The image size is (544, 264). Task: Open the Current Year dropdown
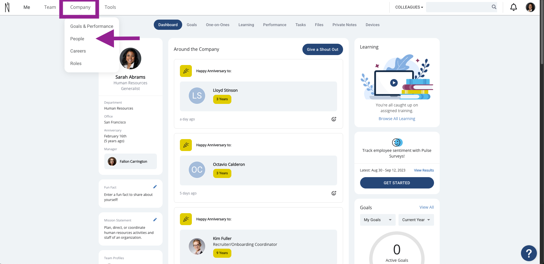[x=416, y=220]
